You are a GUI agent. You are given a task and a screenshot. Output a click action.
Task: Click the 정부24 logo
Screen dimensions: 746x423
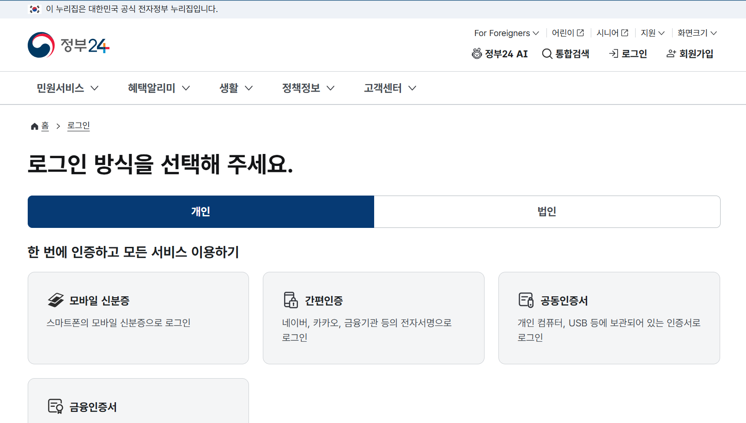(68, 45)
